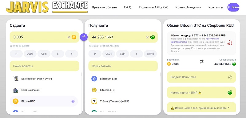This screenshot has height=118, width=246.
Task: Select the ₽ filter under Отдаете
Action: pyautogui.click(x=16, y=54)
